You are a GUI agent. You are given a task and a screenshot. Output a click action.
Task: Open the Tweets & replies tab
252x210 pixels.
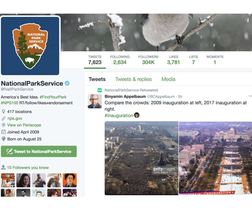[134, 79]
